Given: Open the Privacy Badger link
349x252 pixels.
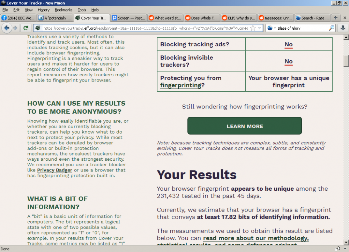Looking at the screenshot, I should point(54,170).
